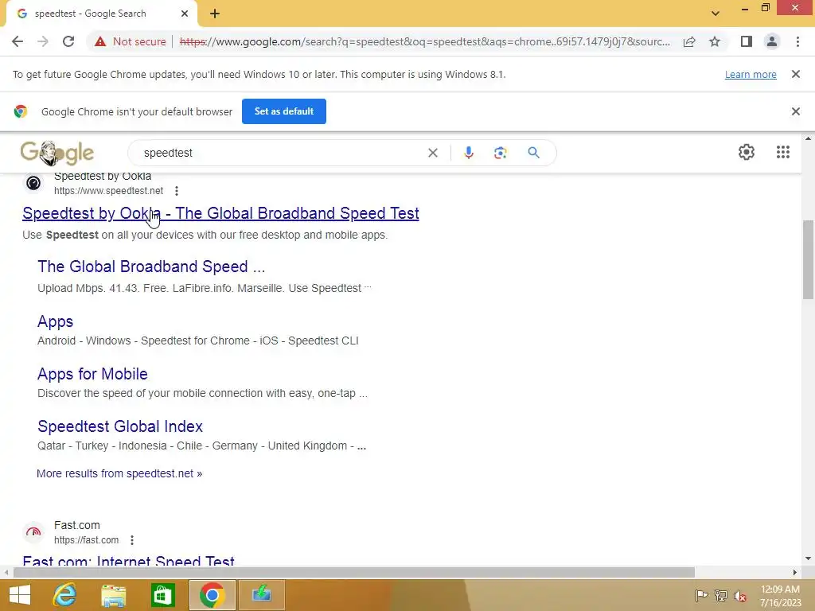Open the Windows Start button
815x611 pixels.
(20, 595)
